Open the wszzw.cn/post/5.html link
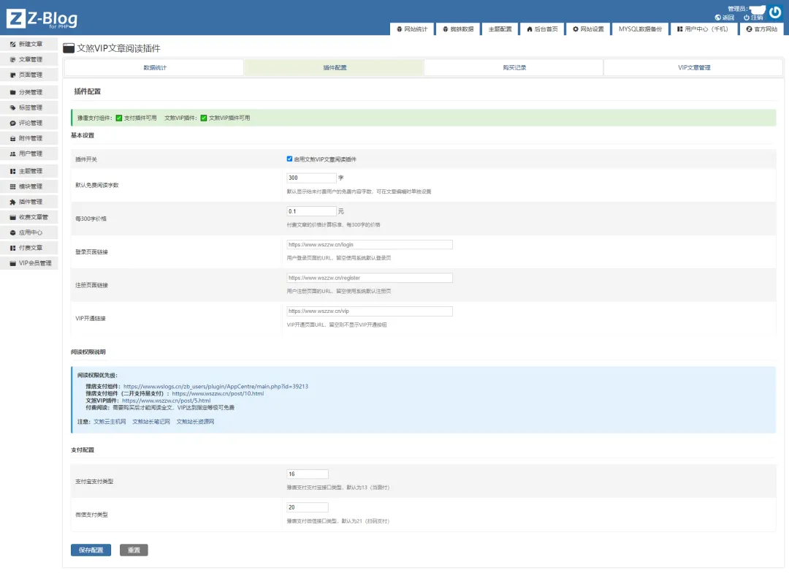This screenshot has width=789, height=576. point(166,401)
